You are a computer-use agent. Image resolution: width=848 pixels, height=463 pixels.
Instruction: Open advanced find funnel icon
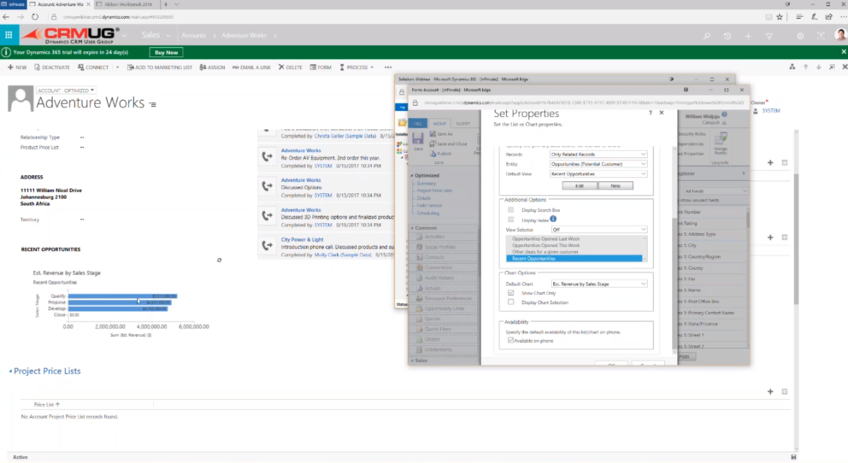pos(769,36)
